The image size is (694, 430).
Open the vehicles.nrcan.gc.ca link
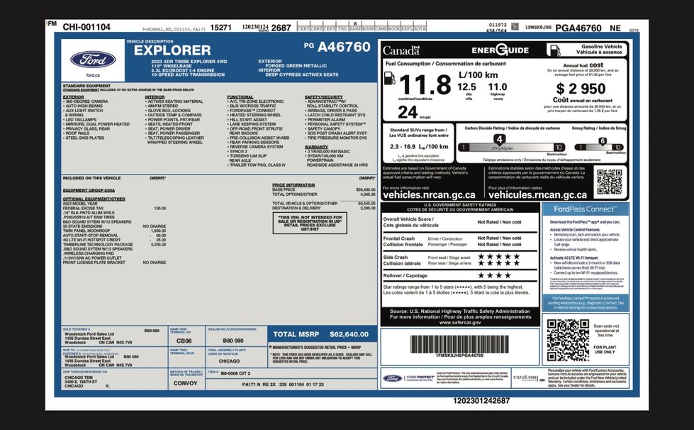[429, 195]
